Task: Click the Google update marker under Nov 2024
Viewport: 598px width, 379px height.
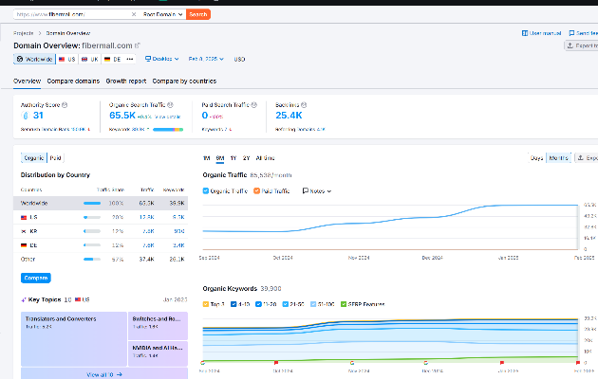Action: (352, 363)
